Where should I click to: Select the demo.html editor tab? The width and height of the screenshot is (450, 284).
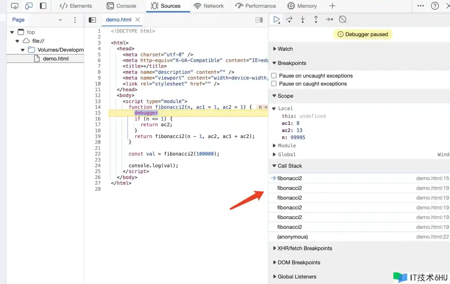pos(118,20)
